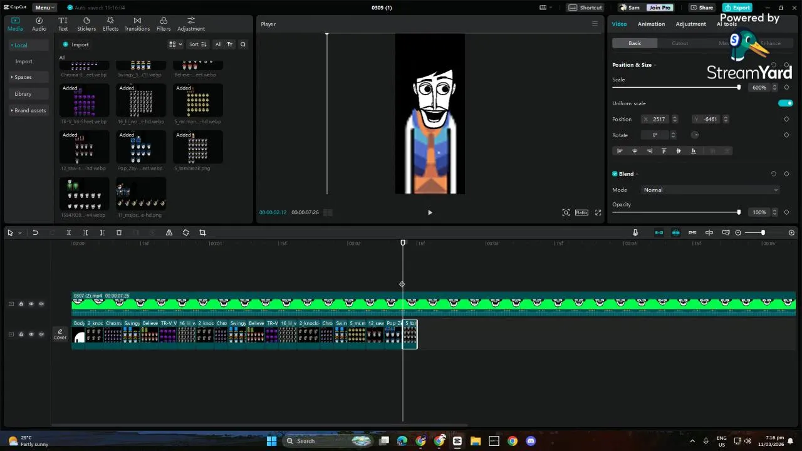Click the trash Delete icon in timeline toolbar
This screenshot has width=802, height=451.
point(119,232)
